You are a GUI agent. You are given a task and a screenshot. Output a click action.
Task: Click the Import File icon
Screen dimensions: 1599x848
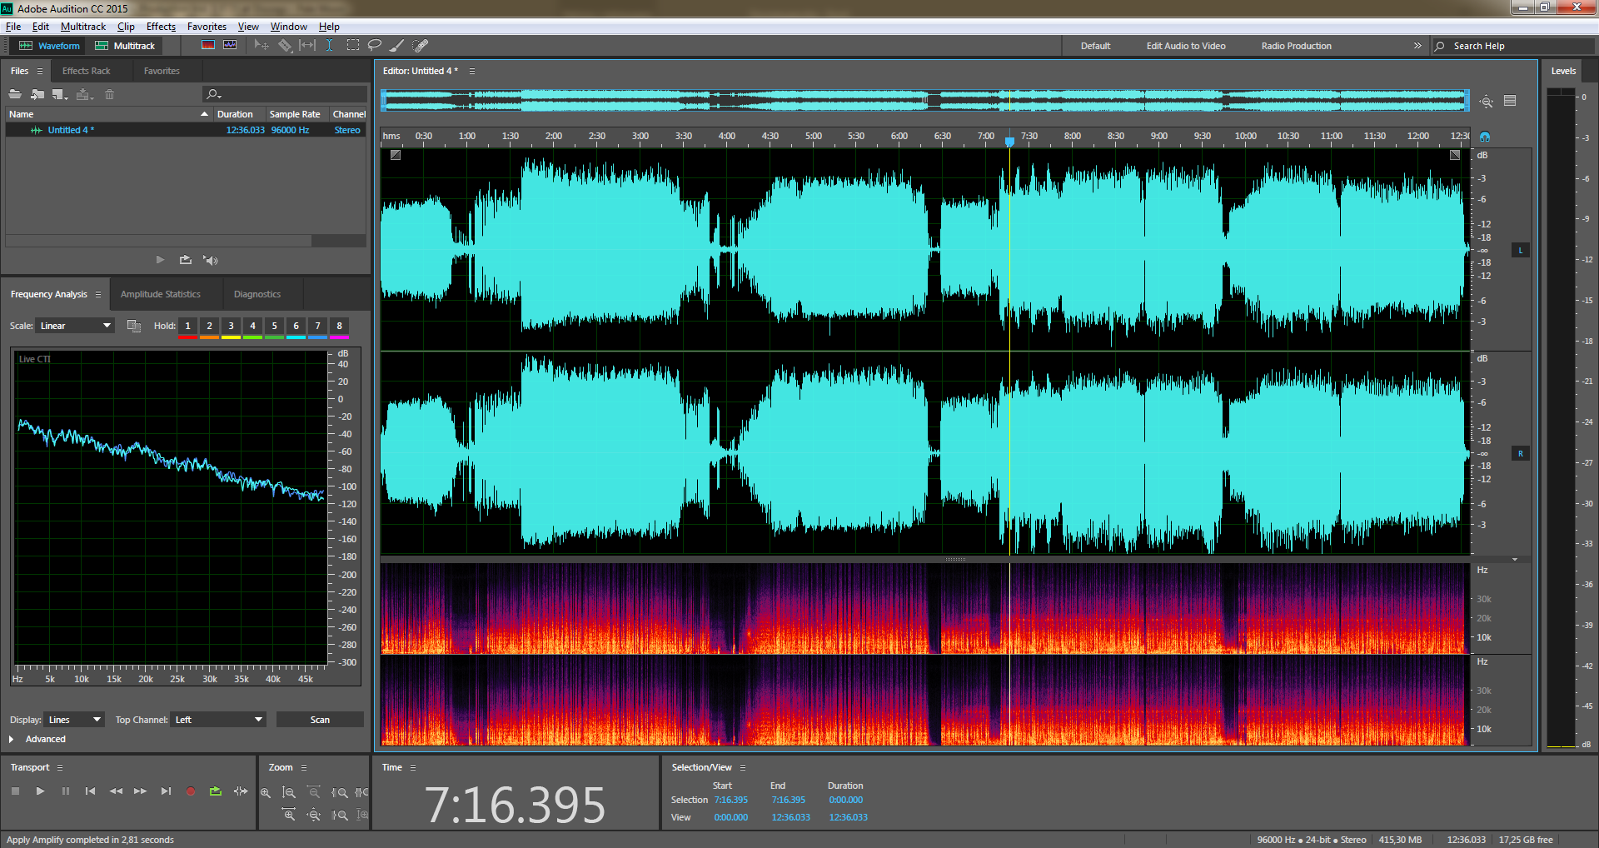37,94
